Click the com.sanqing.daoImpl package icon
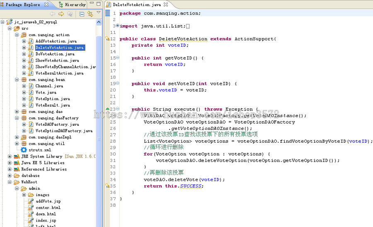Screen dimensions: 373x227 point(24,137)
